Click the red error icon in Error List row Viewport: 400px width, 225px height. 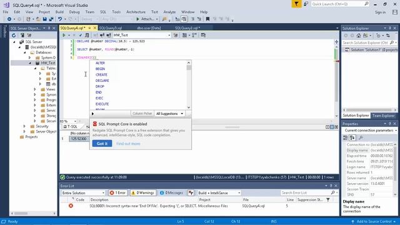click(71, 206)
